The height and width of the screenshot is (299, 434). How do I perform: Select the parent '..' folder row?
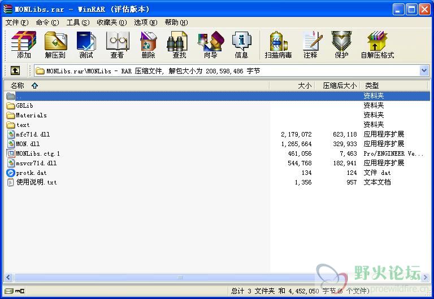217,96
